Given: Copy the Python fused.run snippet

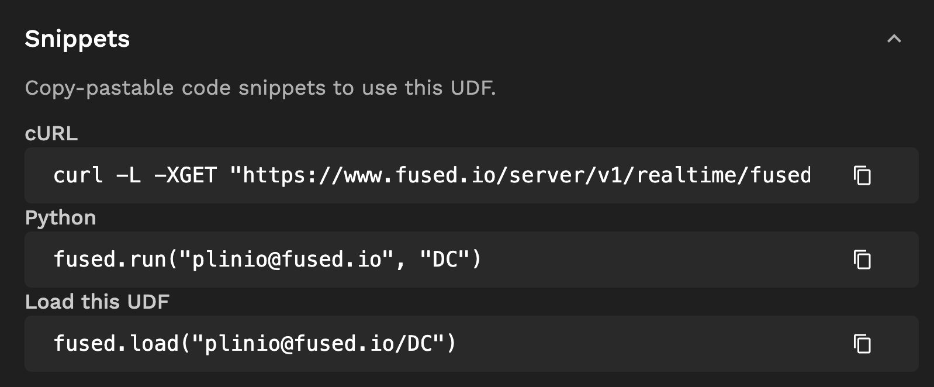Looking at the screenshot, I should point(862,260).
